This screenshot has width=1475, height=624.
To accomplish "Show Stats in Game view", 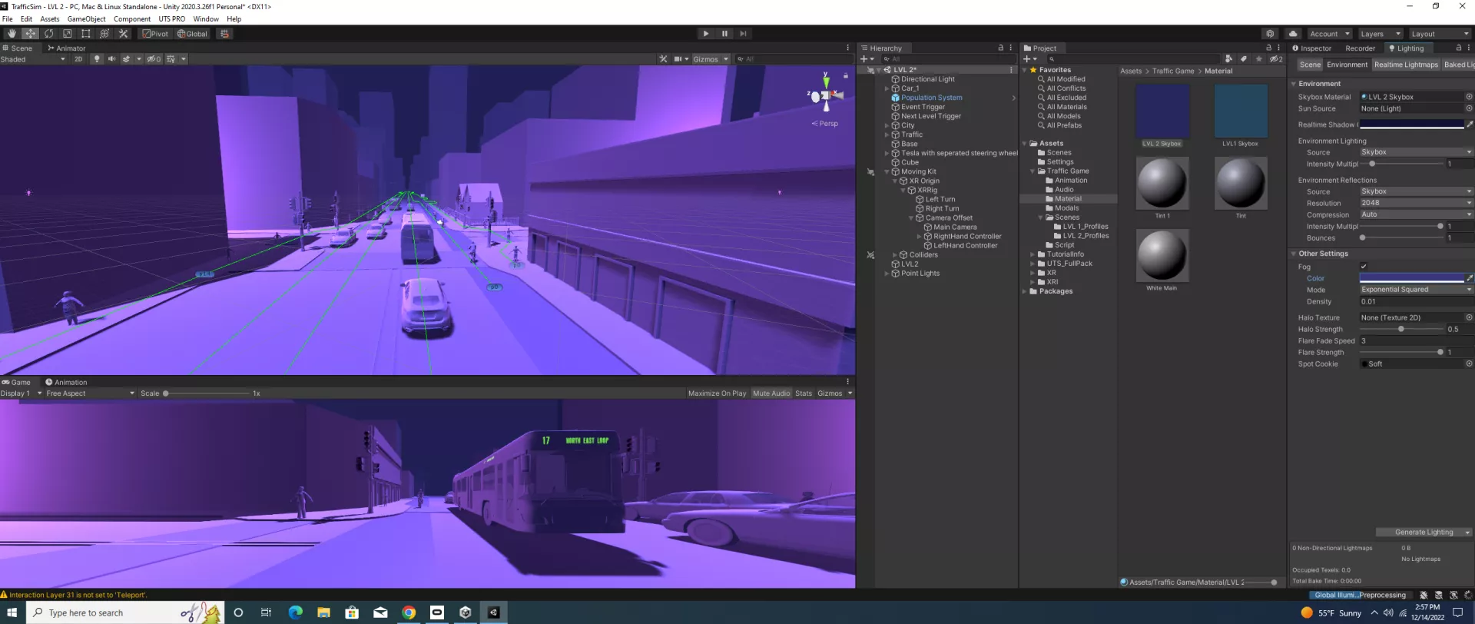I will [x=804, y=393].
